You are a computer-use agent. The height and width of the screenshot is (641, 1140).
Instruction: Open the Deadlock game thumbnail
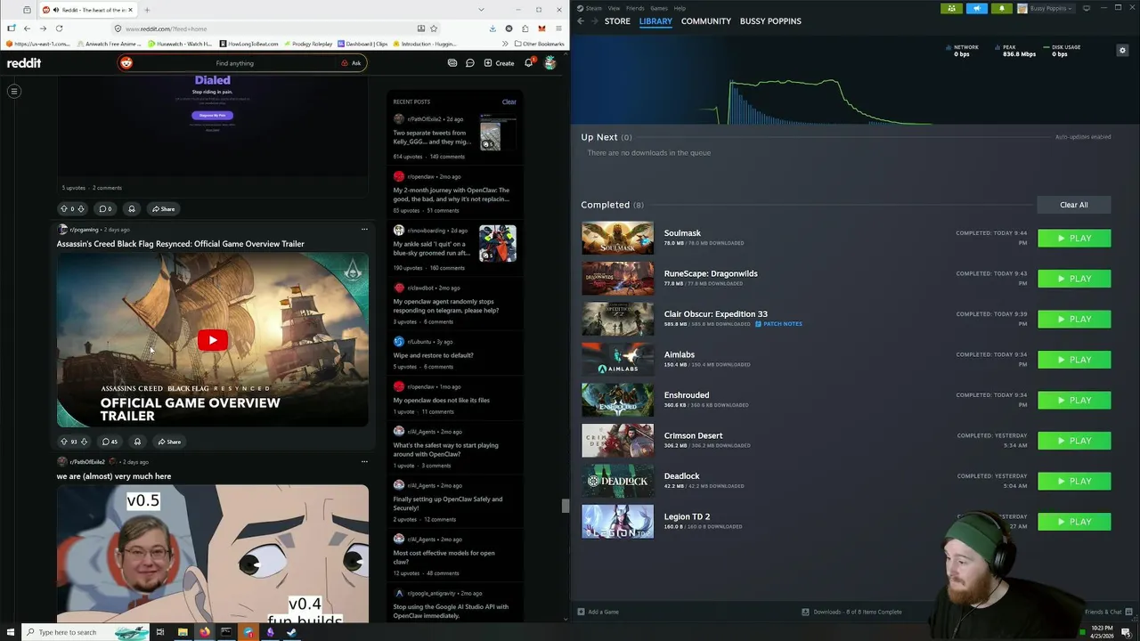(x=617, y=482)
